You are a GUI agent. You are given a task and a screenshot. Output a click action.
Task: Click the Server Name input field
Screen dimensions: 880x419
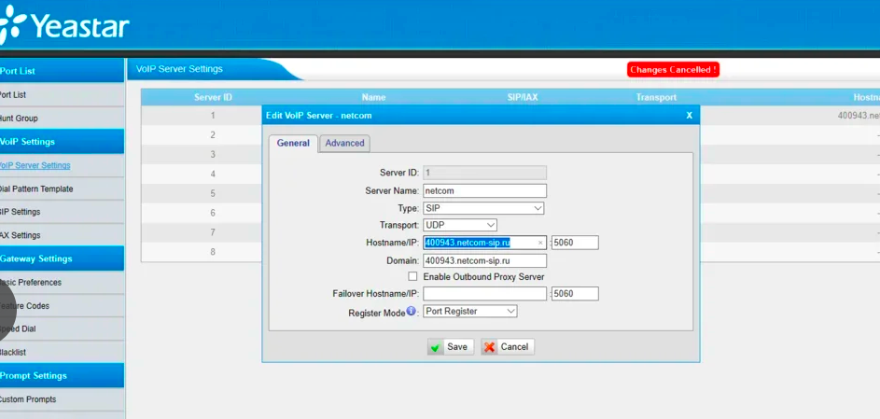pos(484,190)
